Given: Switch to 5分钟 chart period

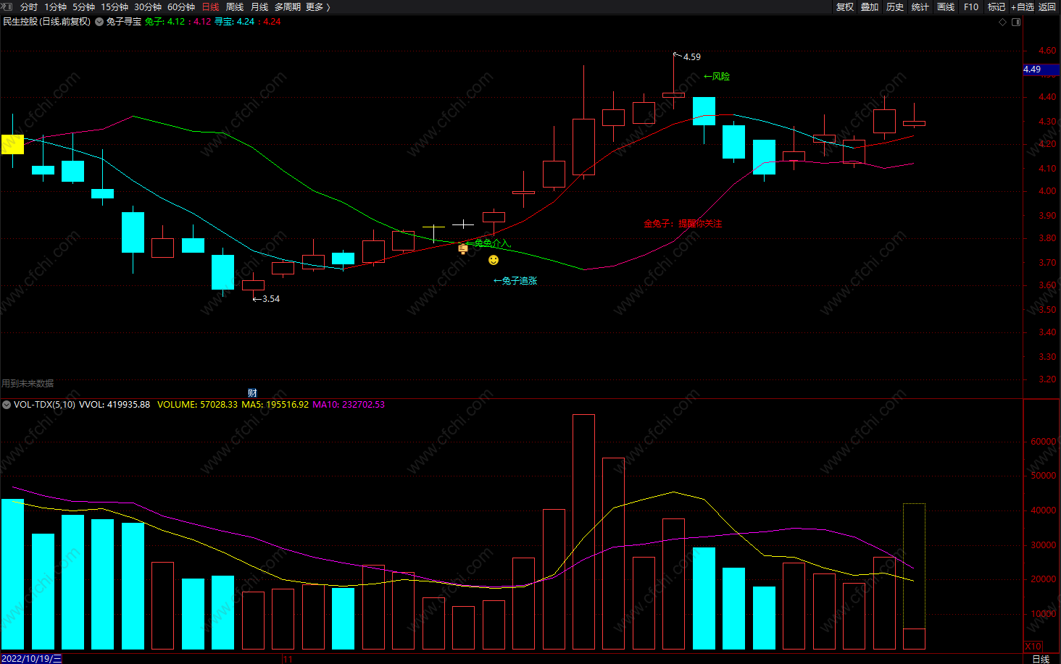Looking at the screenshot, I should tap(83, 7).
